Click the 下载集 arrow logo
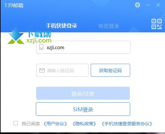 pyautogui.click(x=16, y=38)
